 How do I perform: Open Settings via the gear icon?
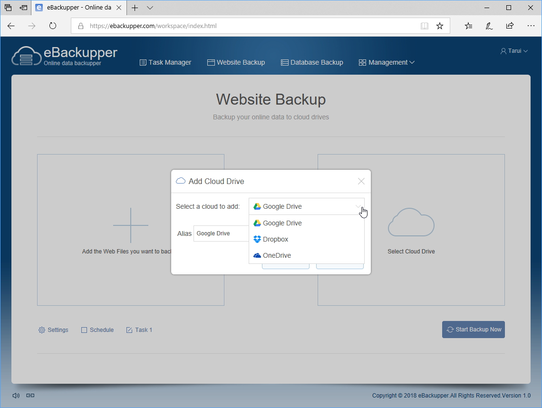click(x=42, y=330)
